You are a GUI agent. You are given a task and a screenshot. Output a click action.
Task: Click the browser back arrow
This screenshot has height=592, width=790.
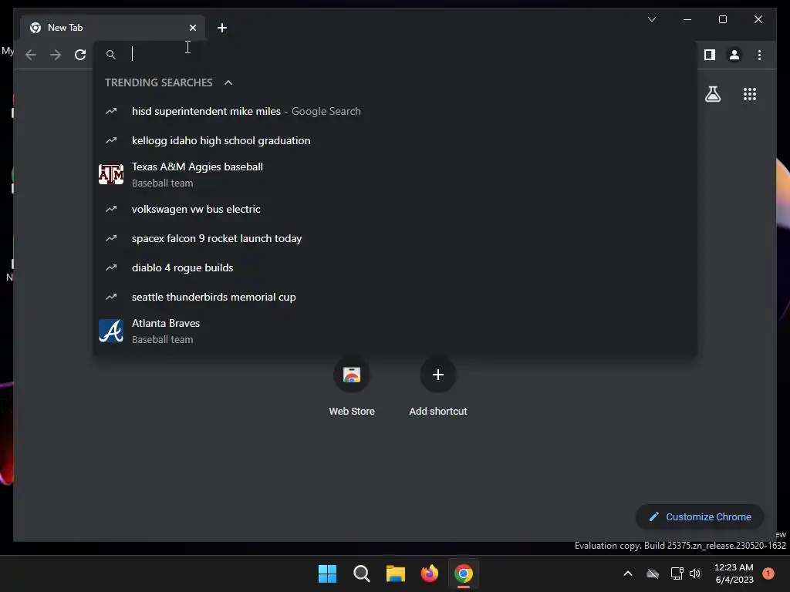pyautogui.click(x=31, y=55)
